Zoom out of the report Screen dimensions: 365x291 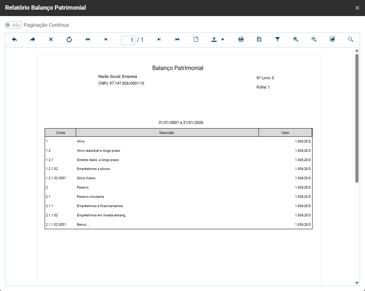point(314,39)
